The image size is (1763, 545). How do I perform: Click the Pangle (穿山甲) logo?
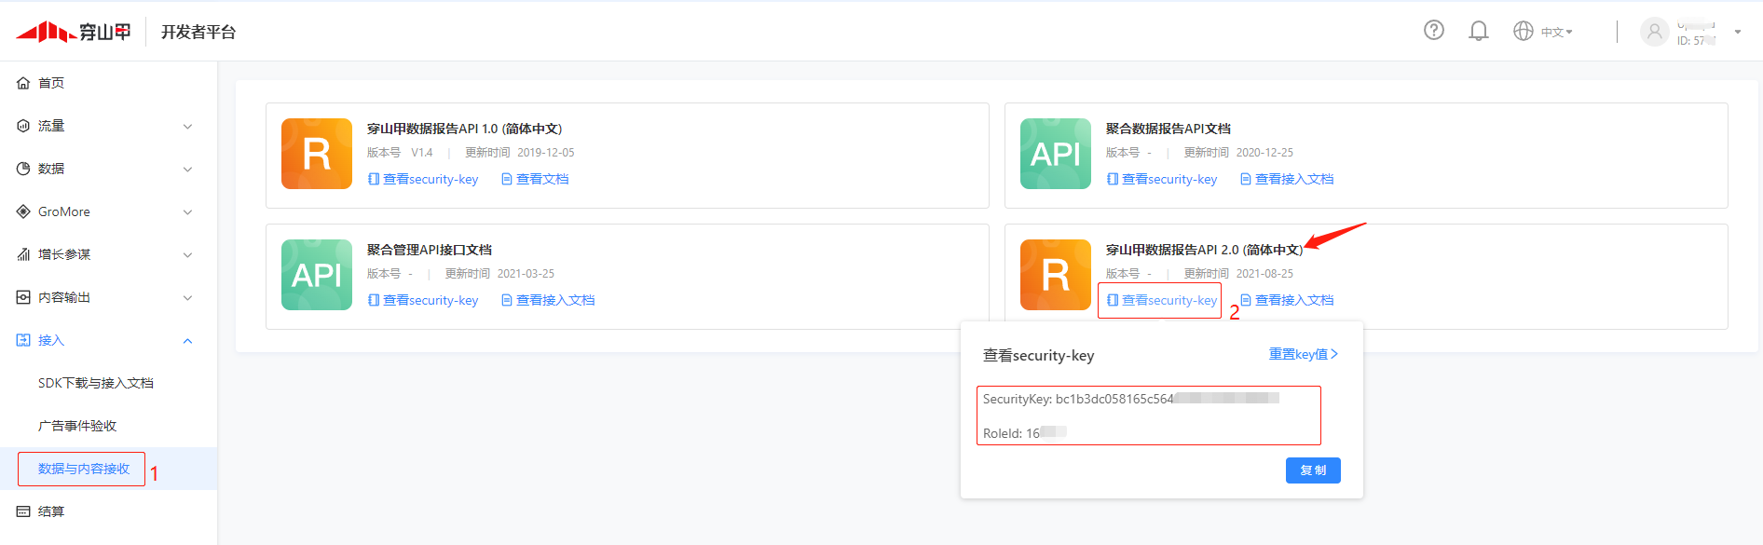74,32
